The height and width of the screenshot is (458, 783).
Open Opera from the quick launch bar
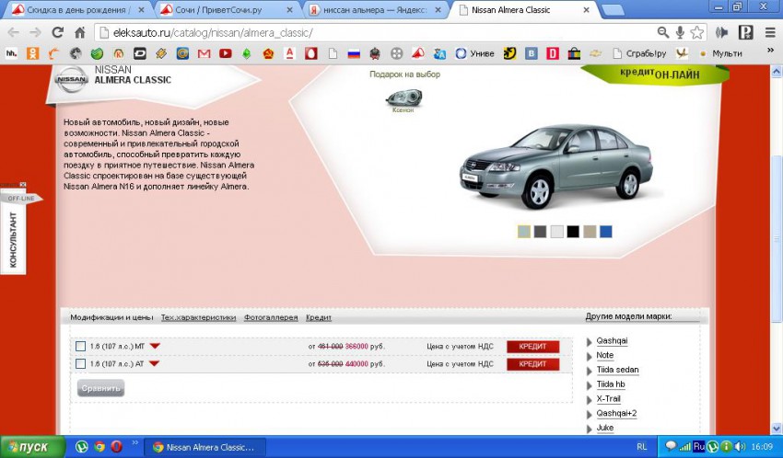(117, 447)
